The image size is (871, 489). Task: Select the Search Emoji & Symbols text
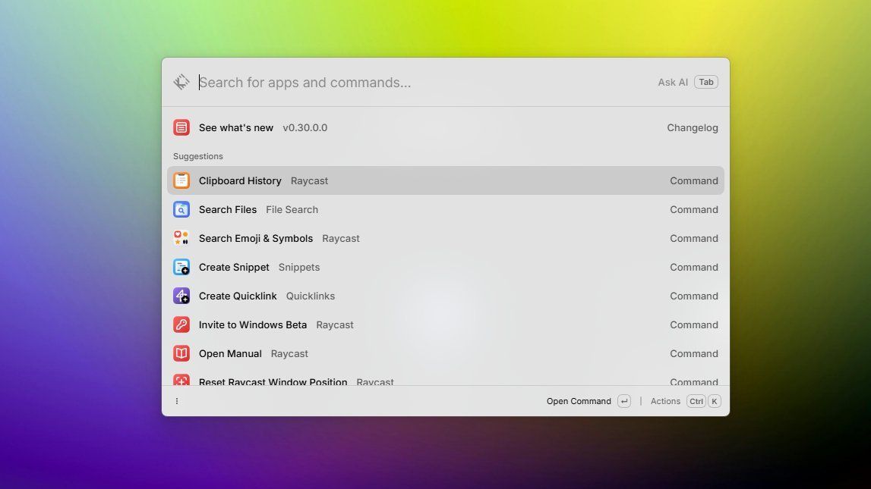coord(255,238)
